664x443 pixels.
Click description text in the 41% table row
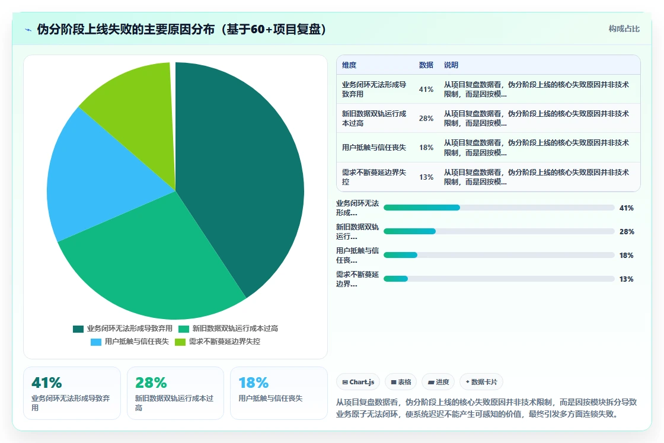point(537,90)
